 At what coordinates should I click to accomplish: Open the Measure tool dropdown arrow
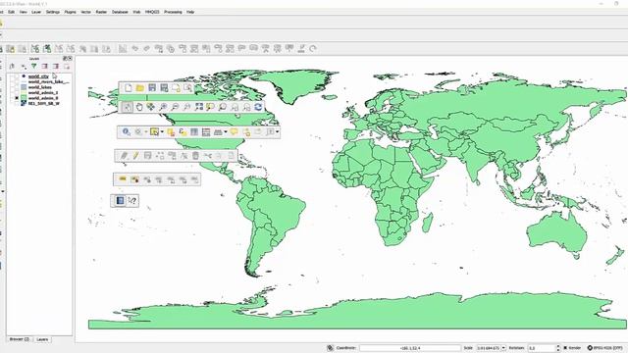point(226,132)
